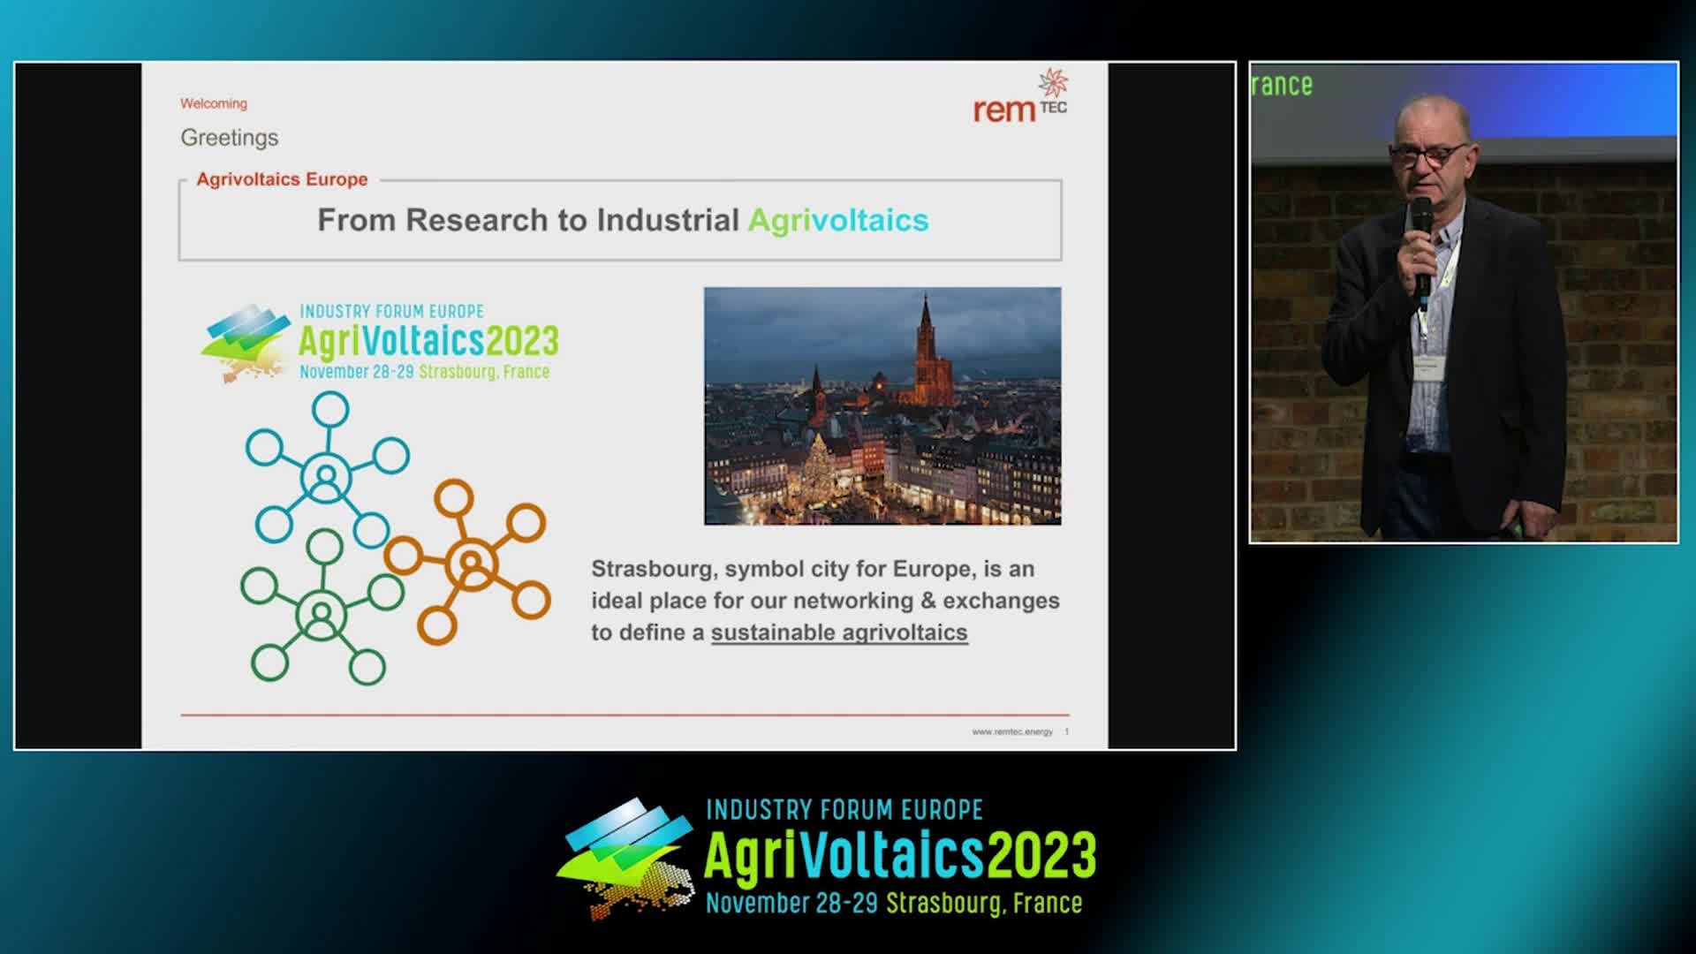
Task: Click 'Strasbourg, symbol city for Europe' paragraph
Action: [x=825, y=601]
